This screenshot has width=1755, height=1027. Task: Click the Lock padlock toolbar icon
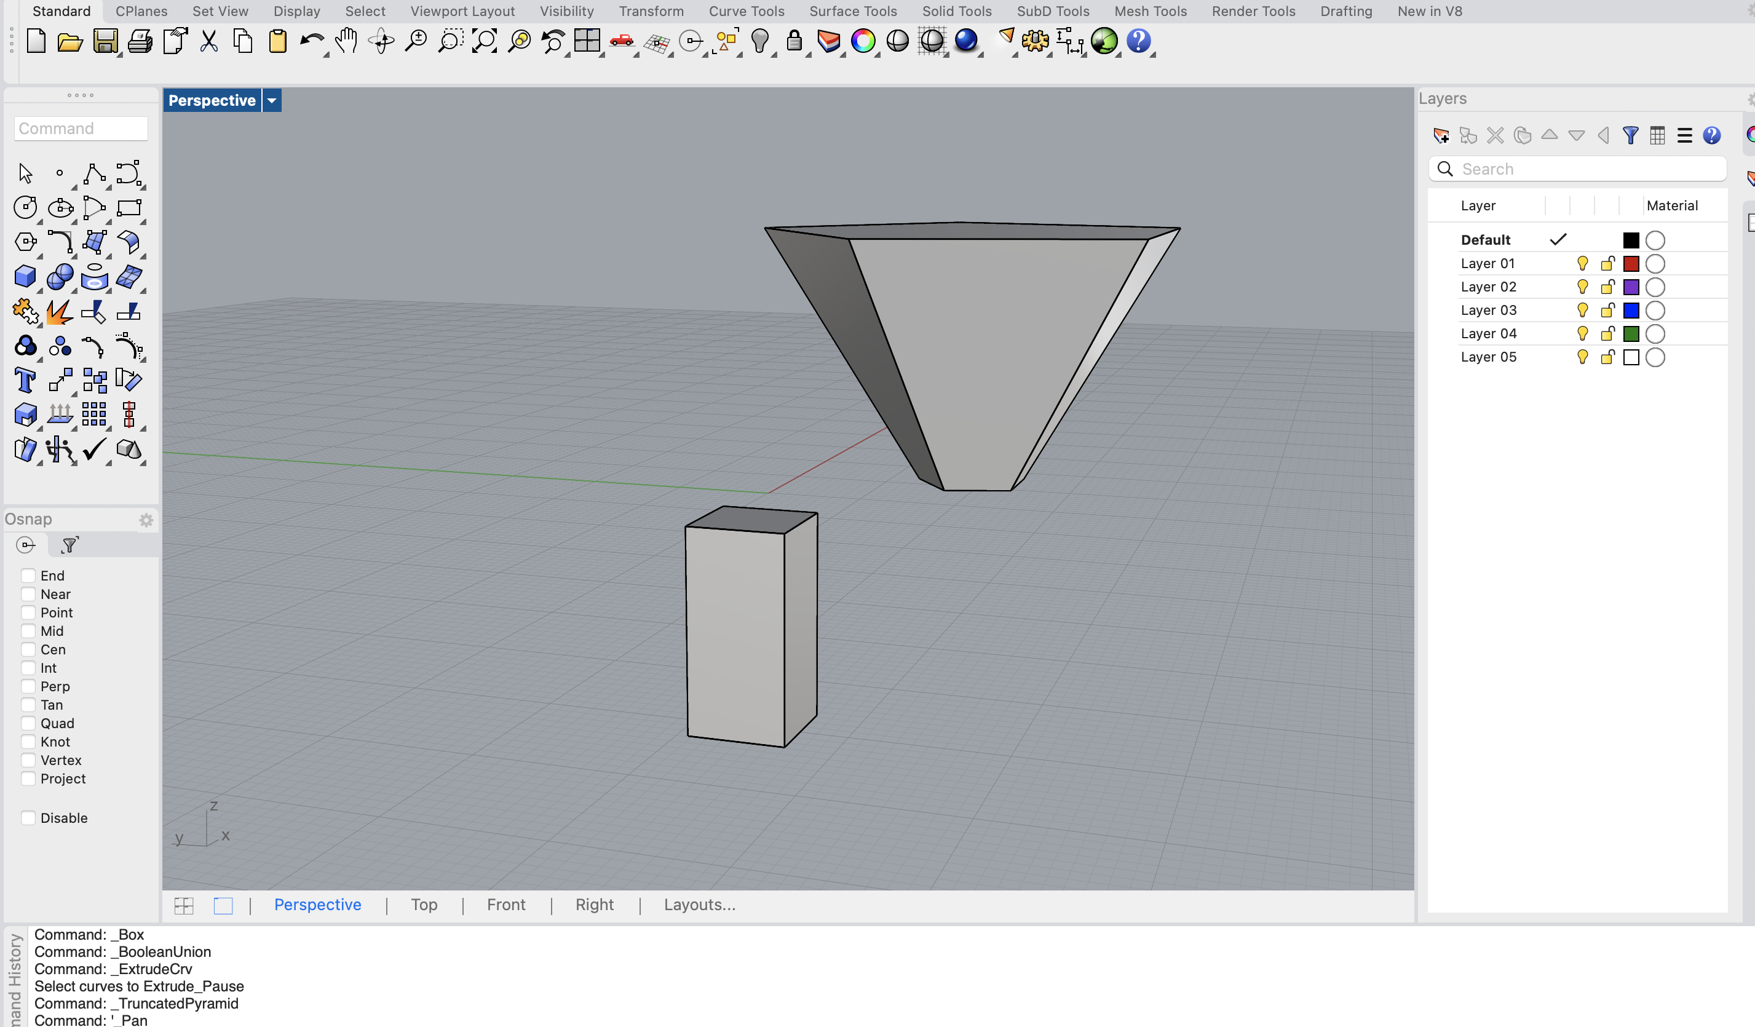pyautogui.click(x=794, y=42)
